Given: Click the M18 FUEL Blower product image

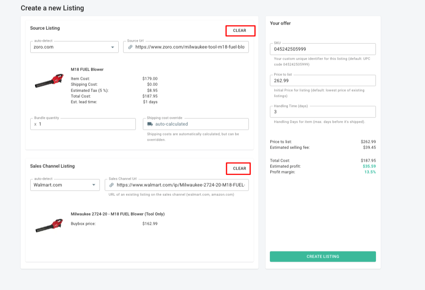Looking at the screenshot, I should point(49,81).
